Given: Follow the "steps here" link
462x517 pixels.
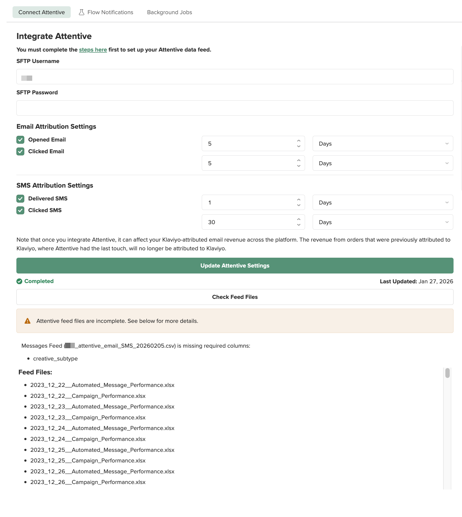Looking at the screenshot, I should 93,50.
